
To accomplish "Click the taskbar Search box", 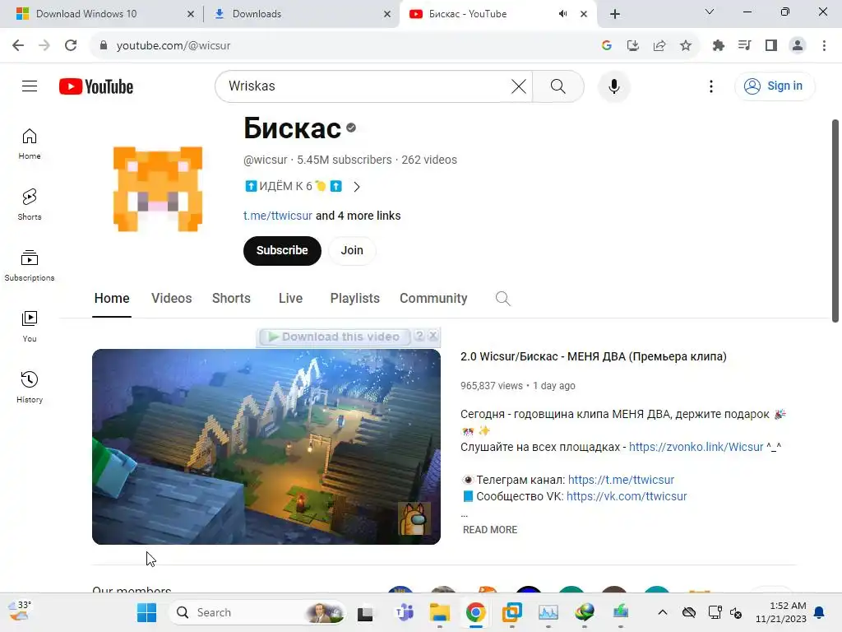I will (257, 612).
